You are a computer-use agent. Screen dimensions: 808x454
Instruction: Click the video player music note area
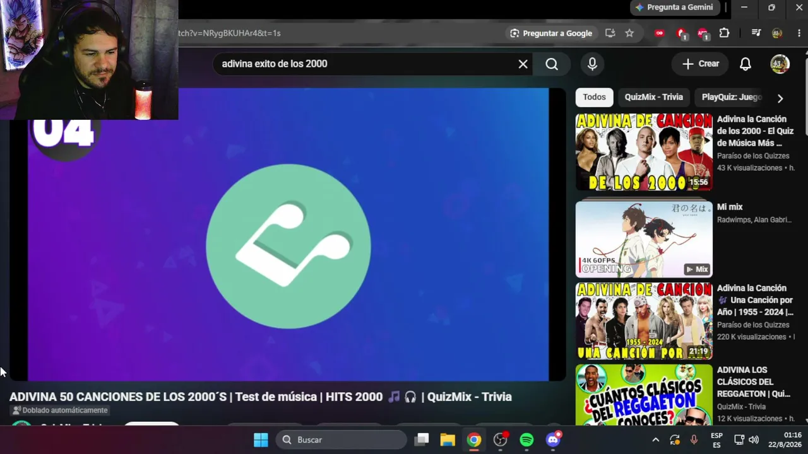tap(288, 246)
